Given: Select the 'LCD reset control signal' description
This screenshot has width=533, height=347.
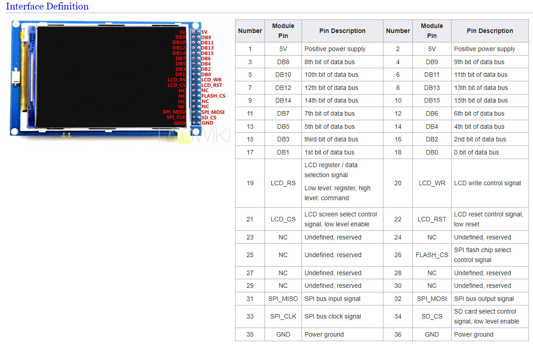Looking at the screenshot, I should pyautogui.click(x=490, y=219).
